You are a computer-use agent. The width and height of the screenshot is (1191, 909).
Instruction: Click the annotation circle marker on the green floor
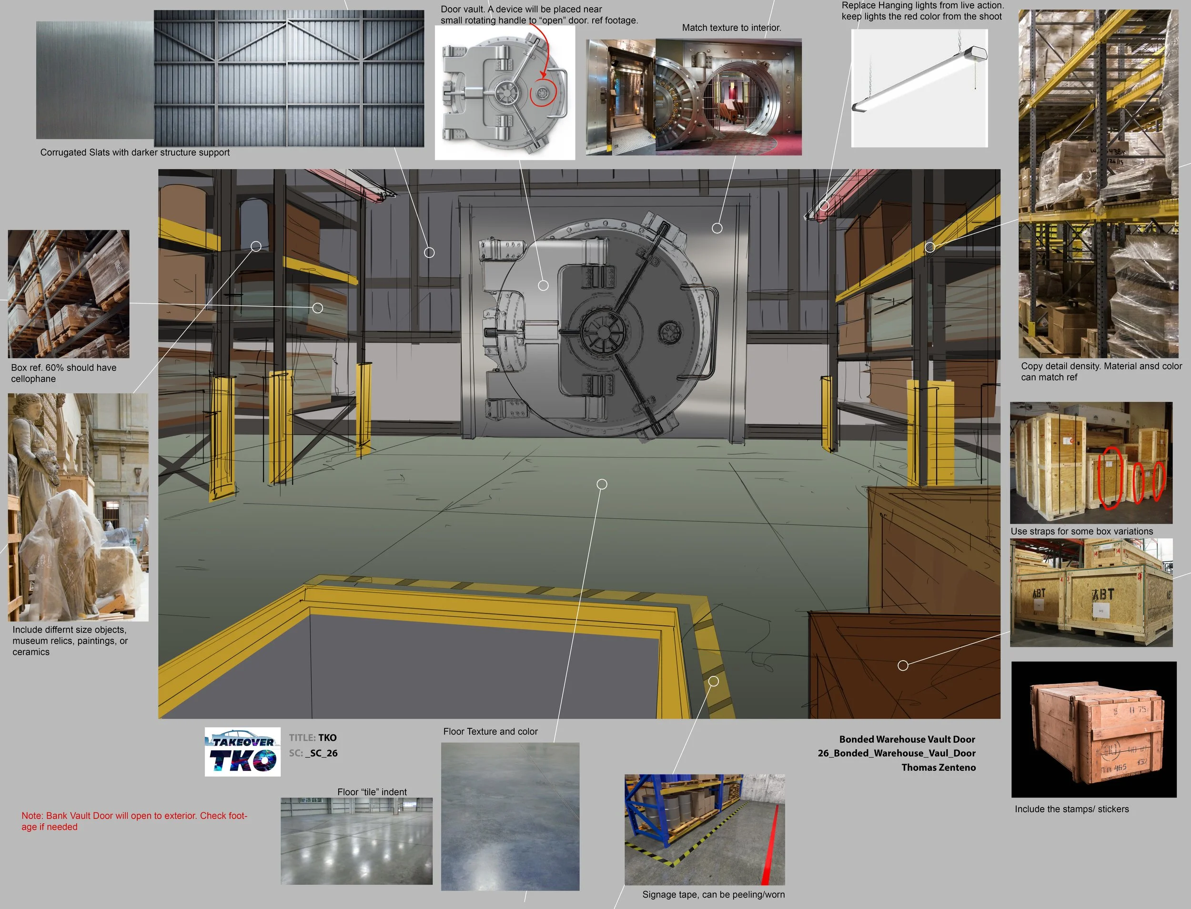click(x=602, y=484)
